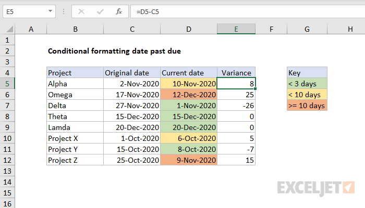Select column F header

pos(271,29)
